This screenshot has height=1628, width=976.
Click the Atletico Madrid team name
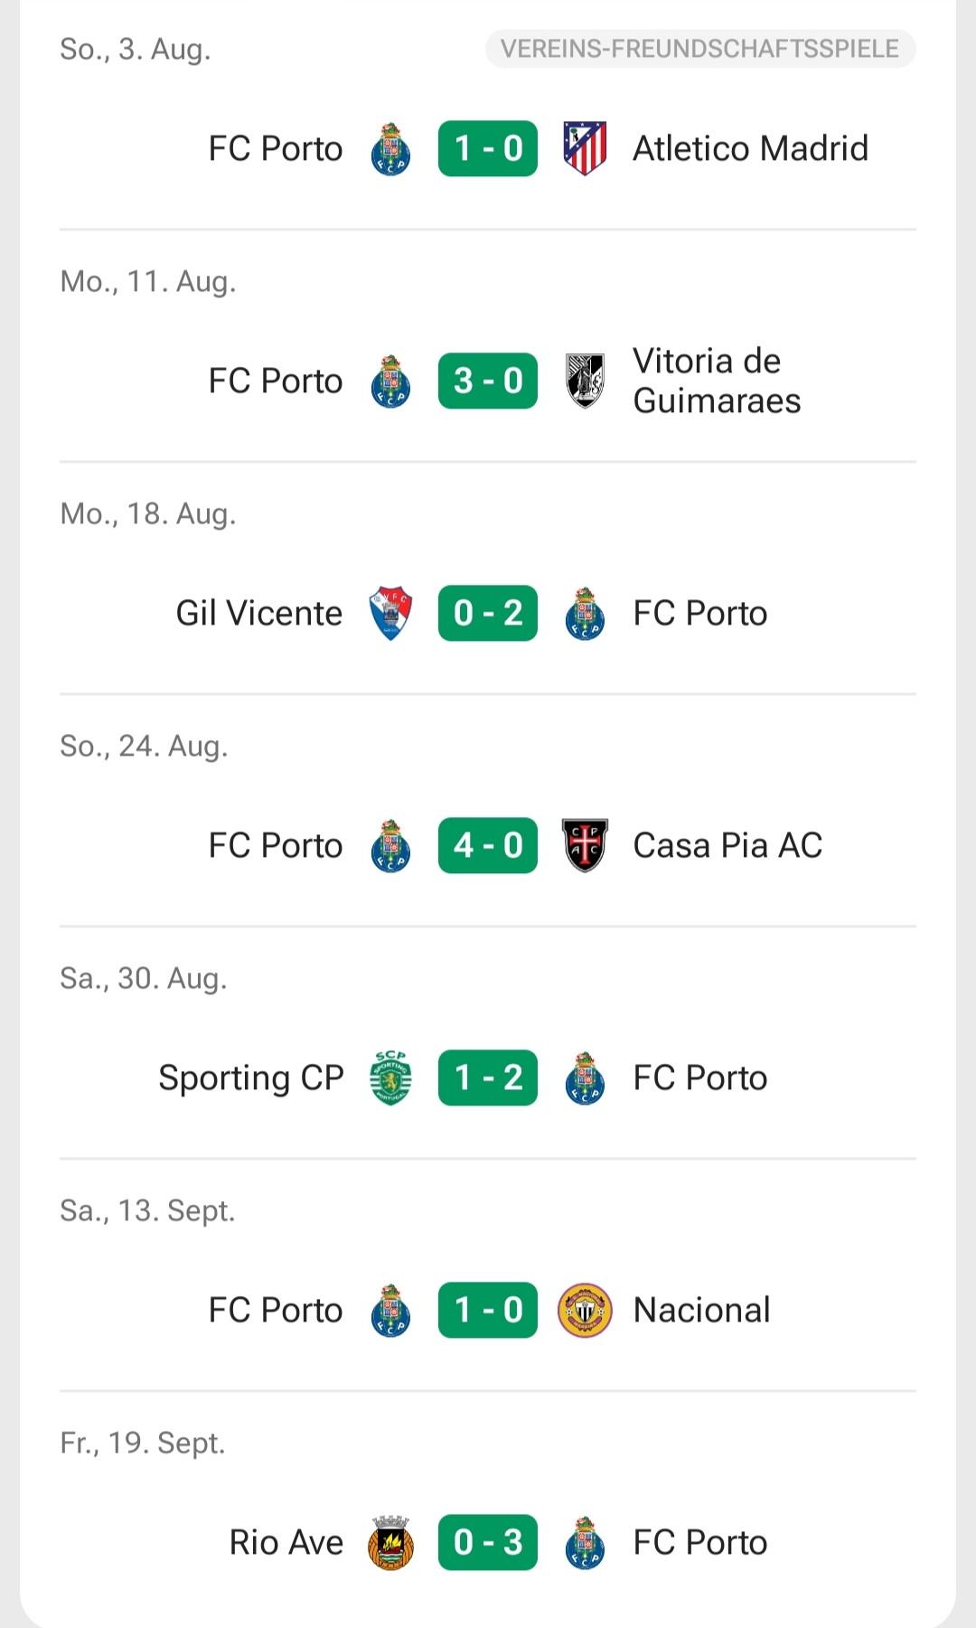[750, 148]
